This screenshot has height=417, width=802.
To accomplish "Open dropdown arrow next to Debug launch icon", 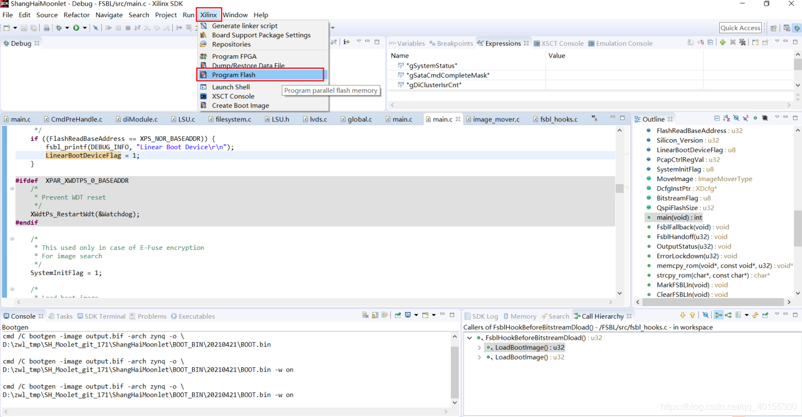I will coord(67,28).
